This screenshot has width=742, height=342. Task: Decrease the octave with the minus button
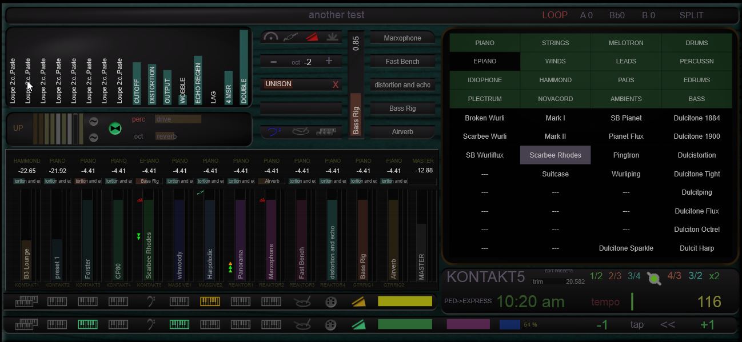pos(273,62)
